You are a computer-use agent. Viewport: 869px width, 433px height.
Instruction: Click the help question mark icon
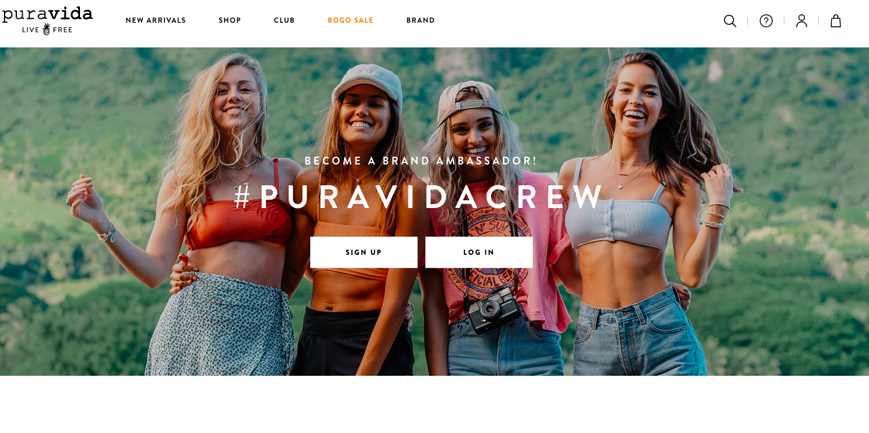coord(766,21)
